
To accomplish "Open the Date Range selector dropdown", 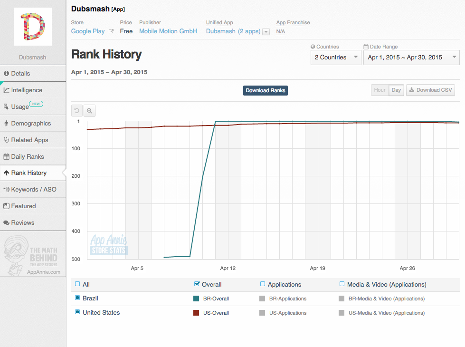I will [411, 57].
